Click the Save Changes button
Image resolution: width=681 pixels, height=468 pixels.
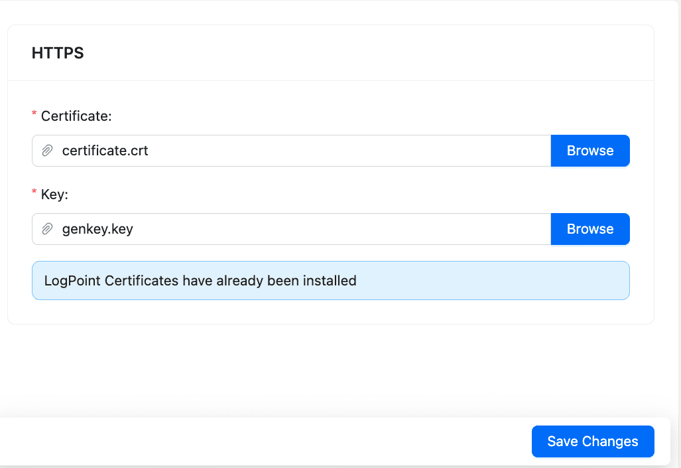coord(592,441)
